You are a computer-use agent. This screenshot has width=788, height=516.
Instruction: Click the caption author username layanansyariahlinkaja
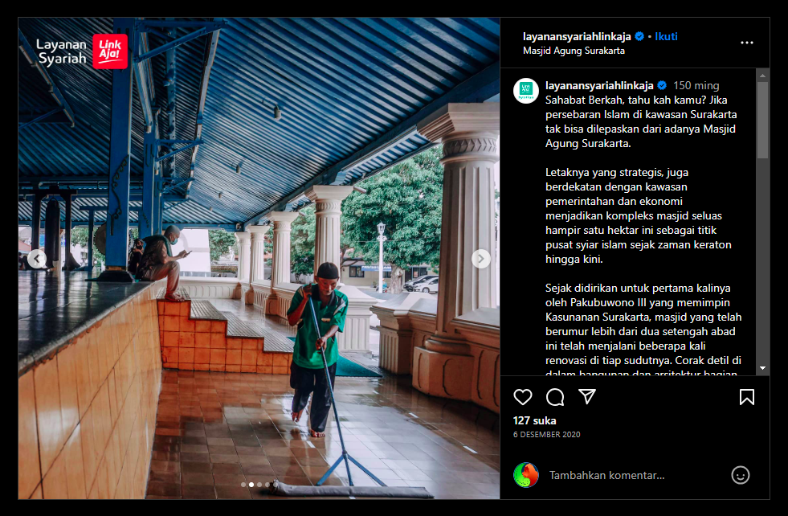click(x=599, y=85)
